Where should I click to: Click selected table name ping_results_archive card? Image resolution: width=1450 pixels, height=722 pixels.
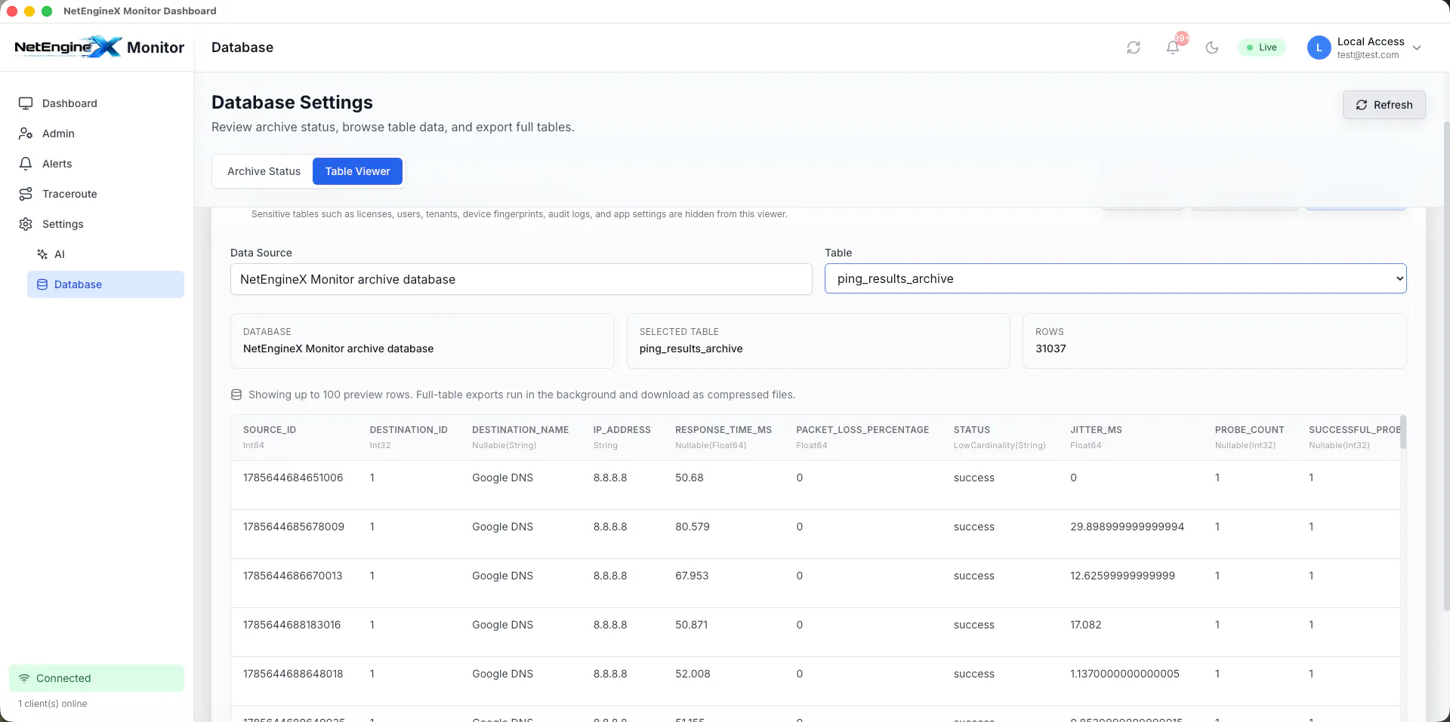point(818,341)
